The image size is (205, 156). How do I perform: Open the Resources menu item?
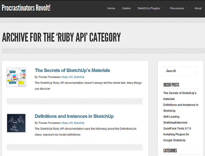(x=177, y=8)
